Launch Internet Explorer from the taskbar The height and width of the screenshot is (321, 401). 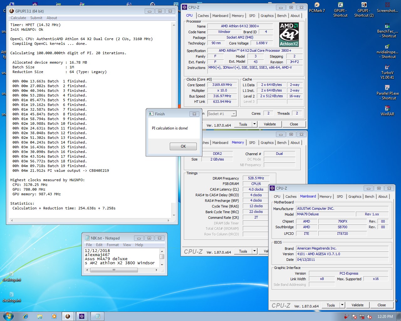tap(26, 316)
